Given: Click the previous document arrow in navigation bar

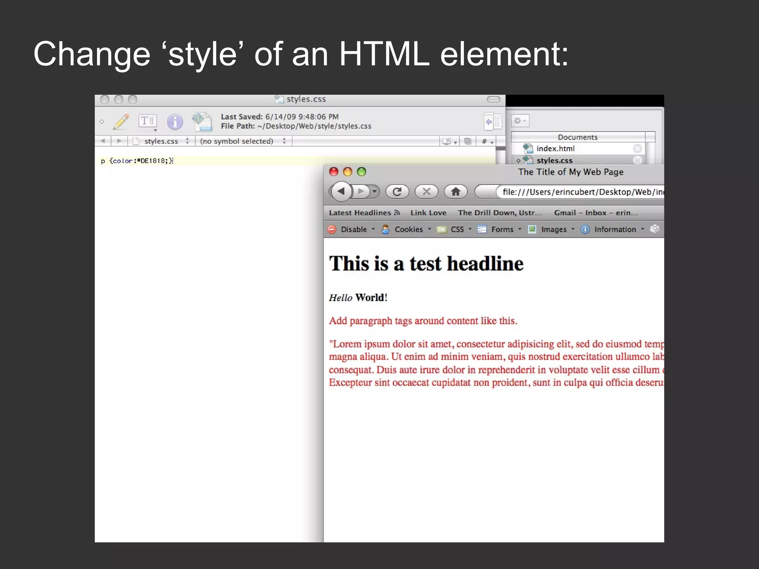Looking at the screenshot, I should (103, 141).
